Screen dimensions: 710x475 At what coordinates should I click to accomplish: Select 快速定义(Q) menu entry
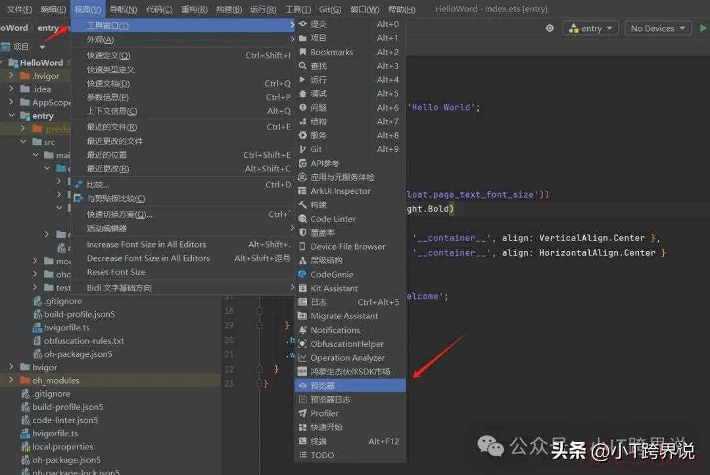click(x=183, y=55)
